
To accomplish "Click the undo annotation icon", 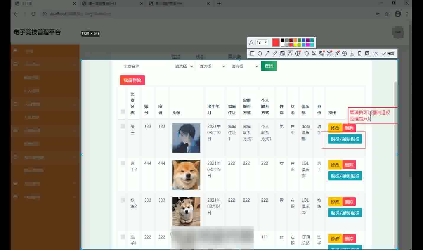I will (x=306, y=53).
